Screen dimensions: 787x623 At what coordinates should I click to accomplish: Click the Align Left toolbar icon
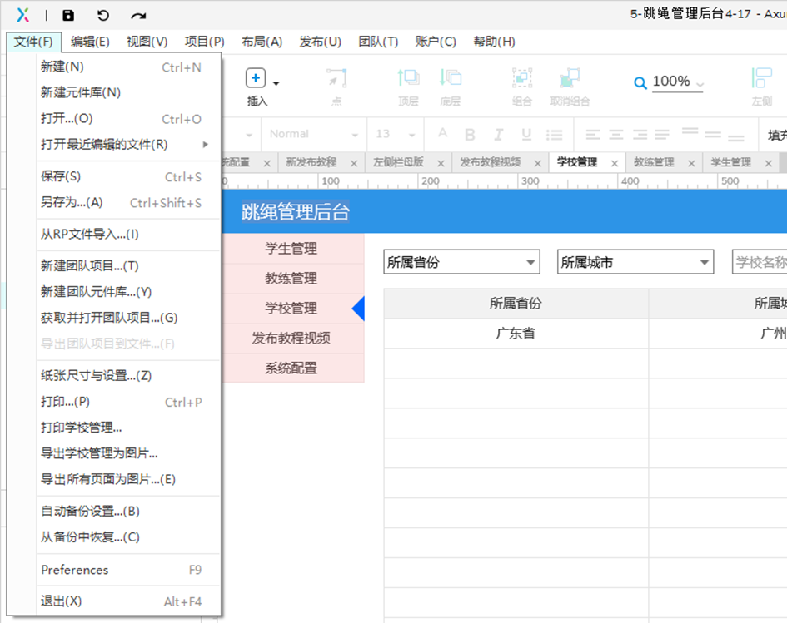tap(761, 77)
